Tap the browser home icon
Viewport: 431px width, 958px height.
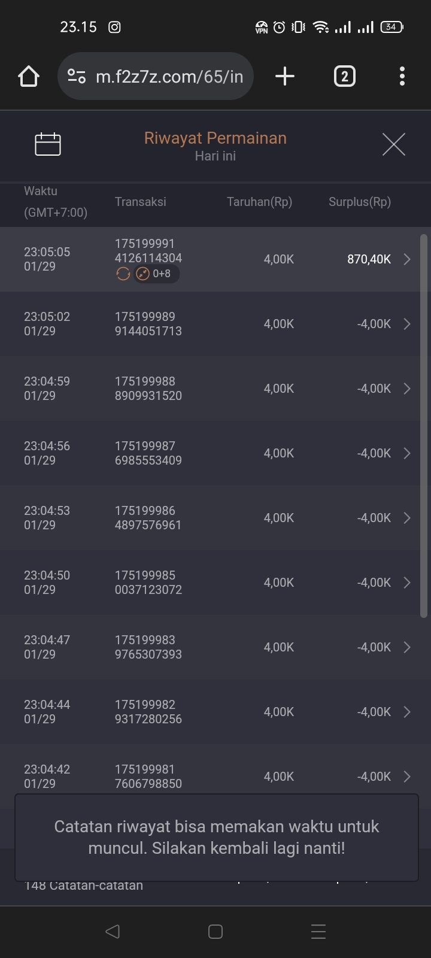click(29, 77)
